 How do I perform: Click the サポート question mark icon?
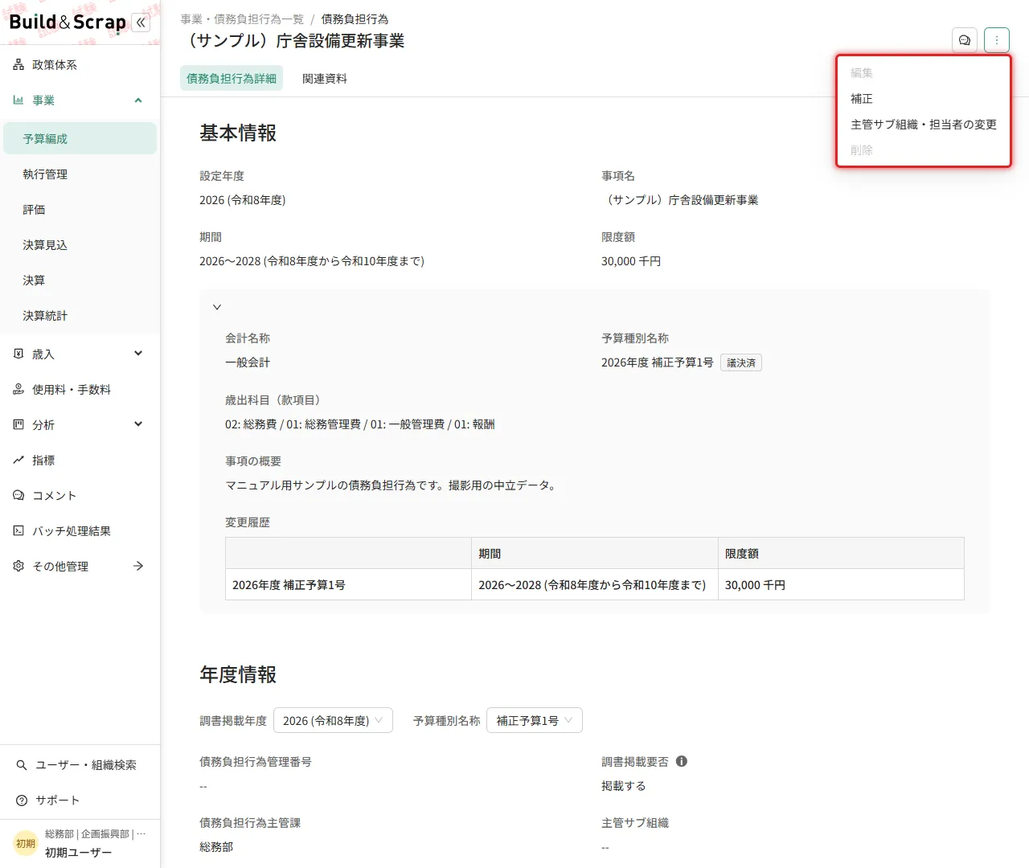tap(22, 800)
